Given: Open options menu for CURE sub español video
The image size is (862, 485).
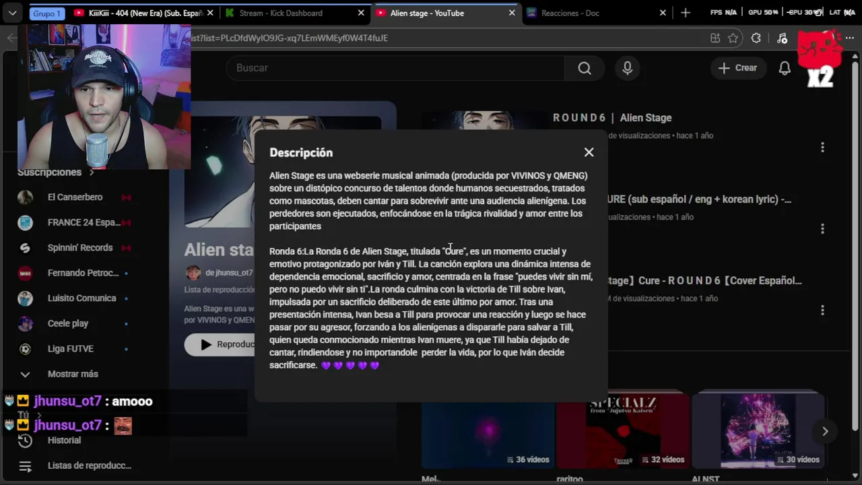Looking at the screenshot, I should pyautogui.click(x=822, y=228).
